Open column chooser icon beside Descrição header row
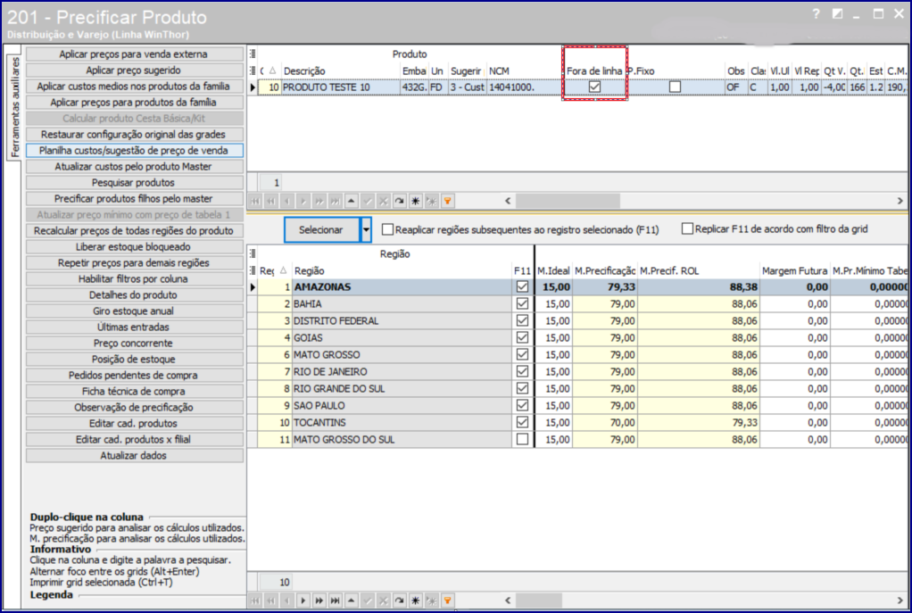Image resolution: width=912 pixels, height=613 pixels. (x=253, y=70)
